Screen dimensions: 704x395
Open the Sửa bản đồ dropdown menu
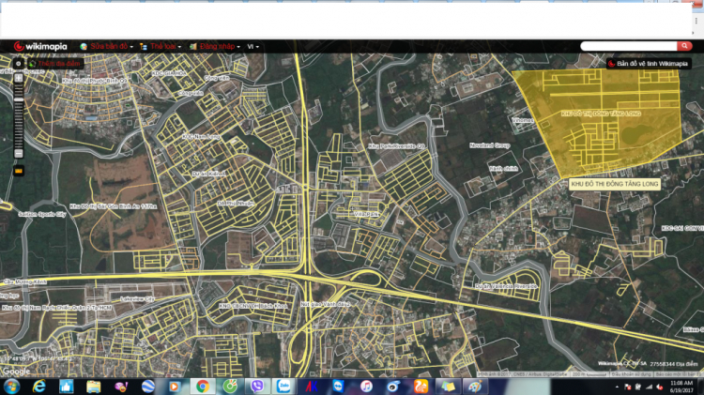click(x=112, y=46)
